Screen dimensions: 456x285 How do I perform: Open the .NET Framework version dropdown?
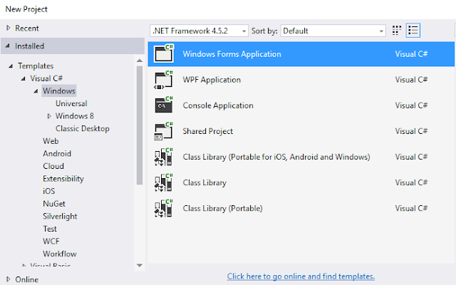click(199, 31)
